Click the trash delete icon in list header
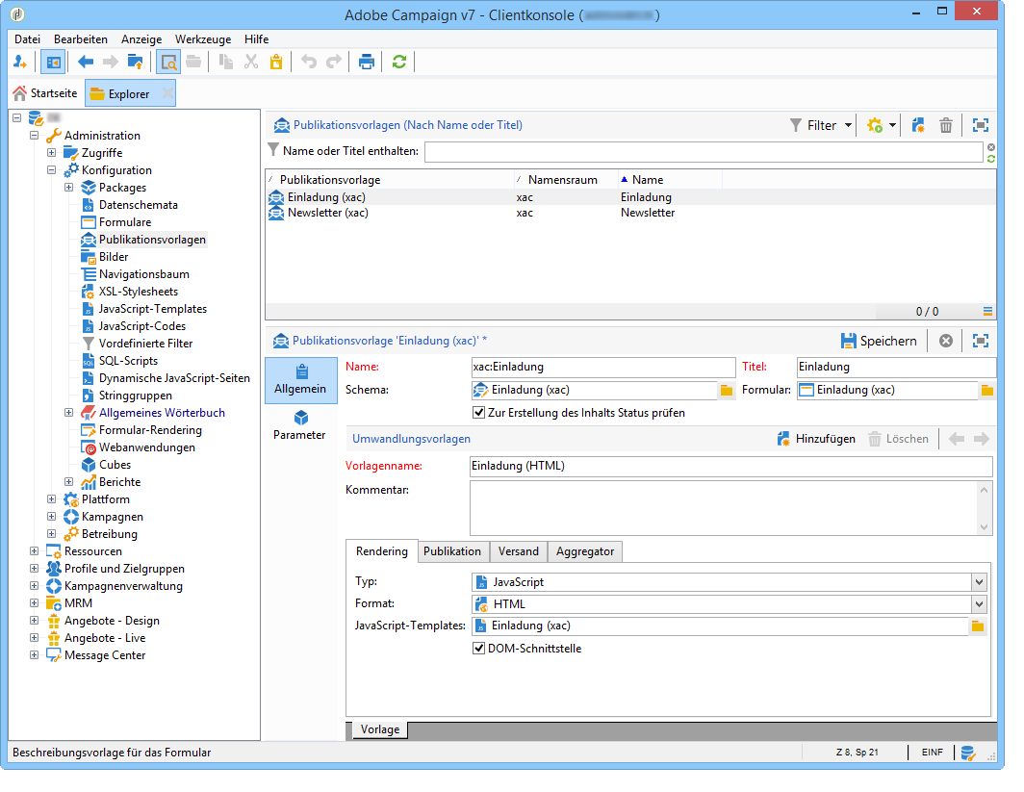 [946, 125]
